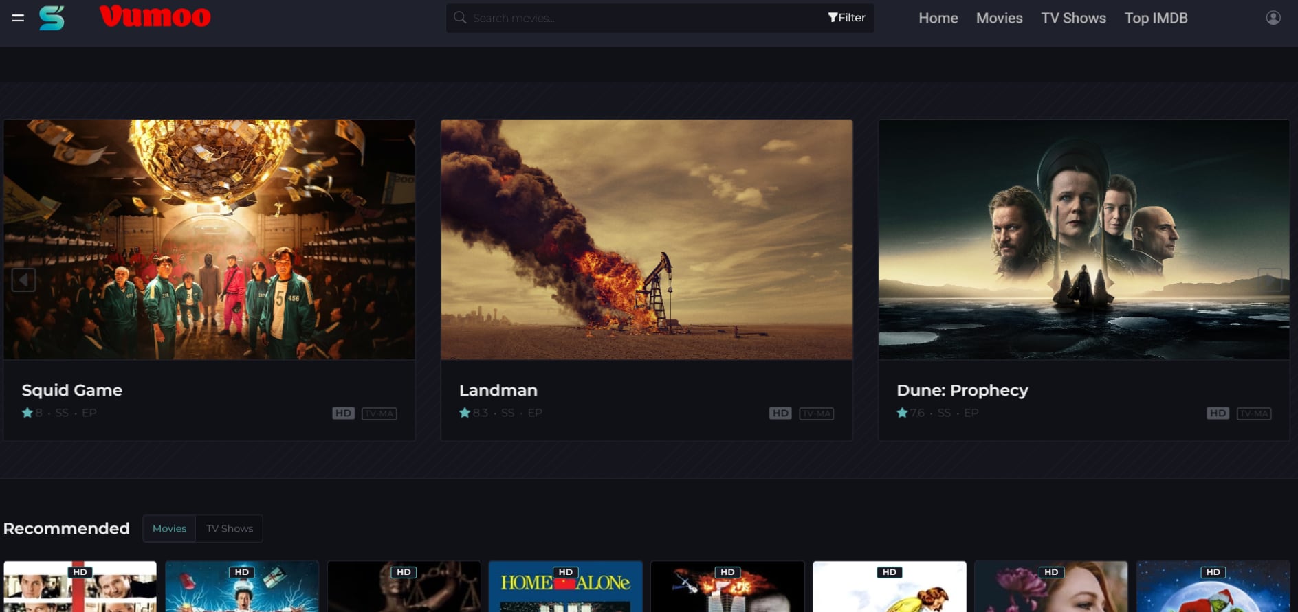Click the Recommended heading
This screenshot has height=612, width=1298.
coord(67,528)
